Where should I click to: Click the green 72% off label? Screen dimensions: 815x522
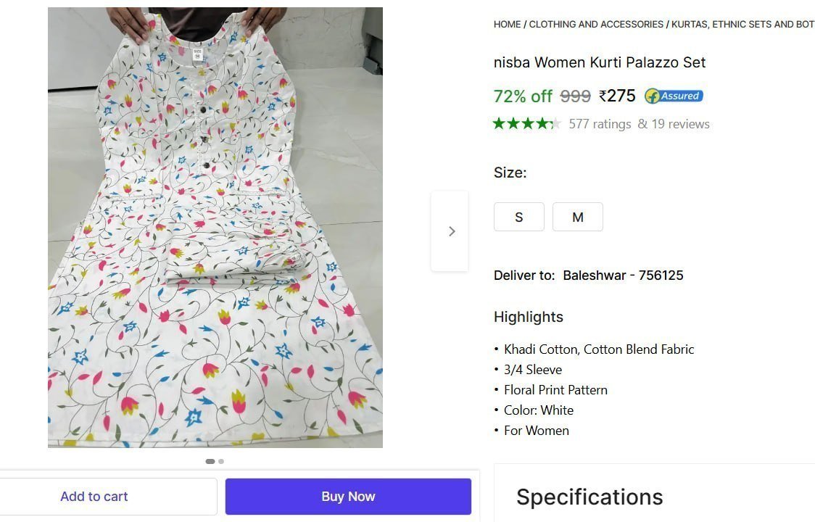522,95
